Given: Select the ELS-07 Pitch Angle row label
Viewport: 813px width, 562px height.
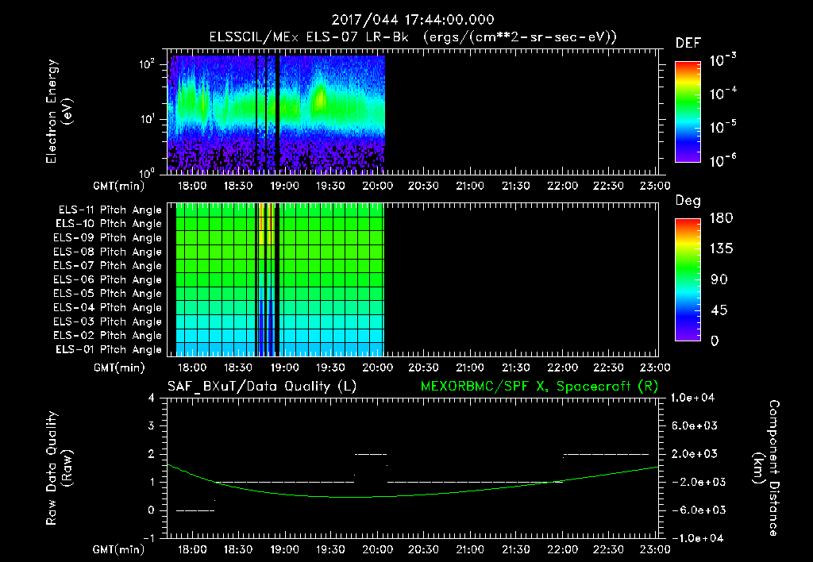Looking at the screenshot, I should pyautogui.click(x=107, y=265).
